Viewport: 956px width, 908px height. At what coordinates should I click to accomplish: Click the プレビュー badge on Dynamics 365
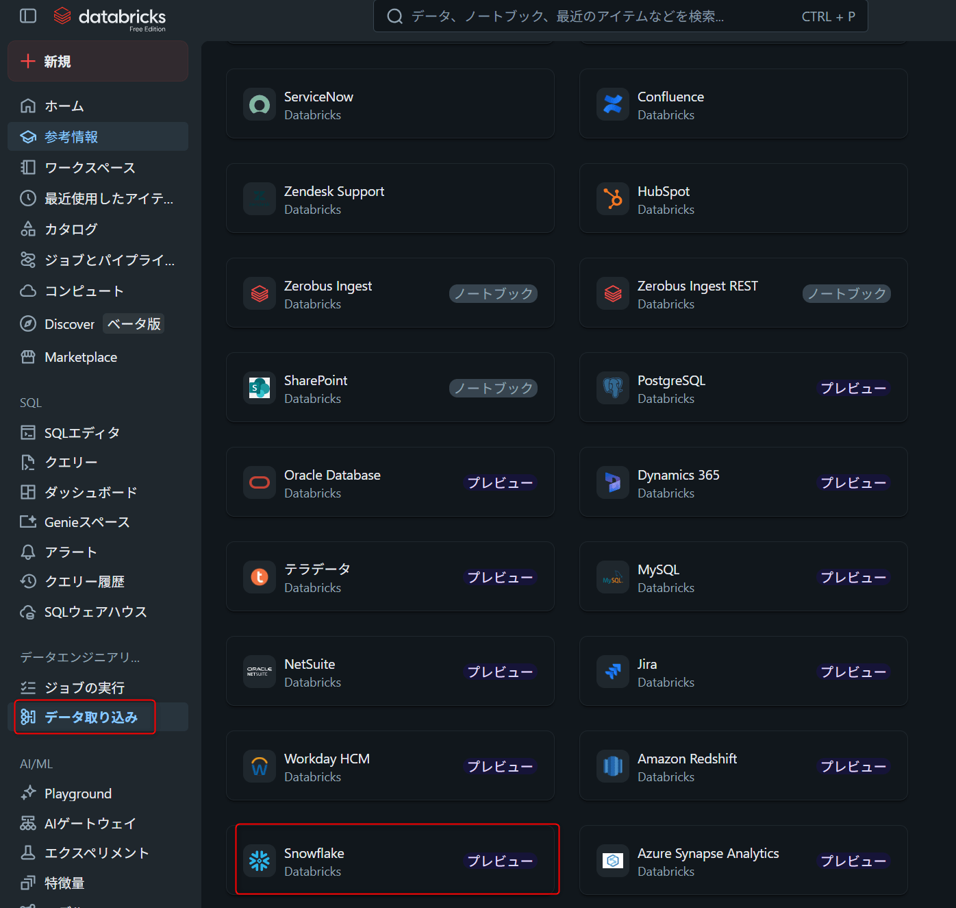point(853,483)
